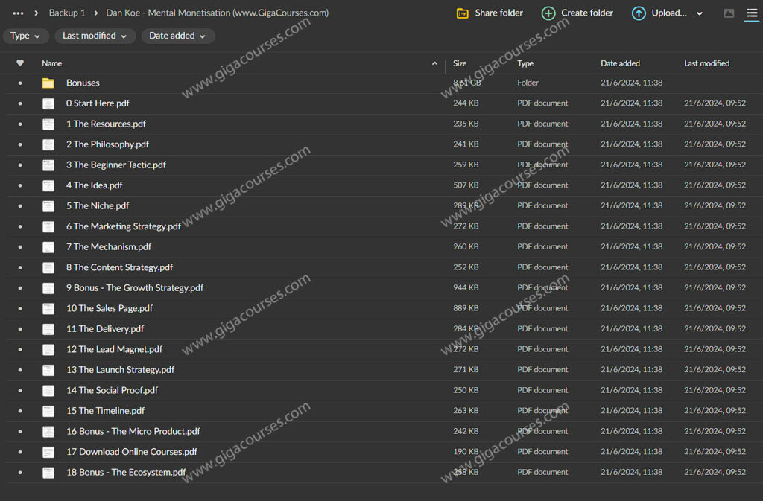The image size is (763, 501).
Task: Sort by the Date added column header
Action: pos(620,63)
